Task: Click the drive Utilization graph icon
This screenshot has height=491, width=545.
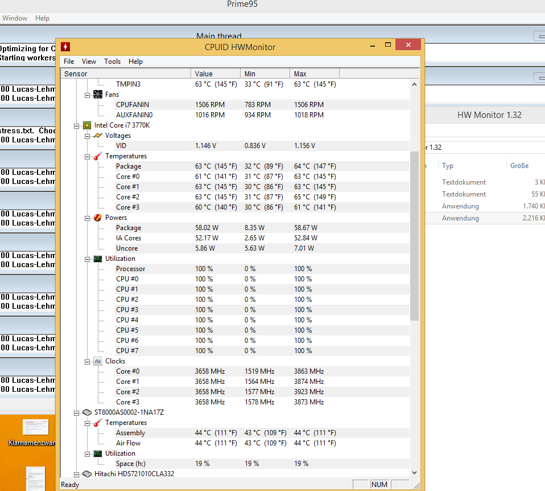Action: click(98, 454)
